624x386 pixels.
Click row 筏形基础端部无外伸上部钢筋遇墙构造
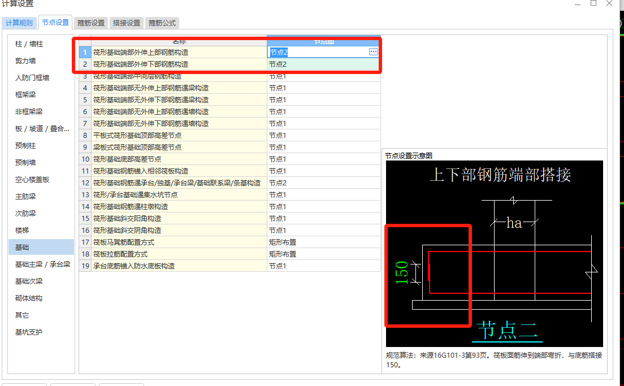pos(179,112)
